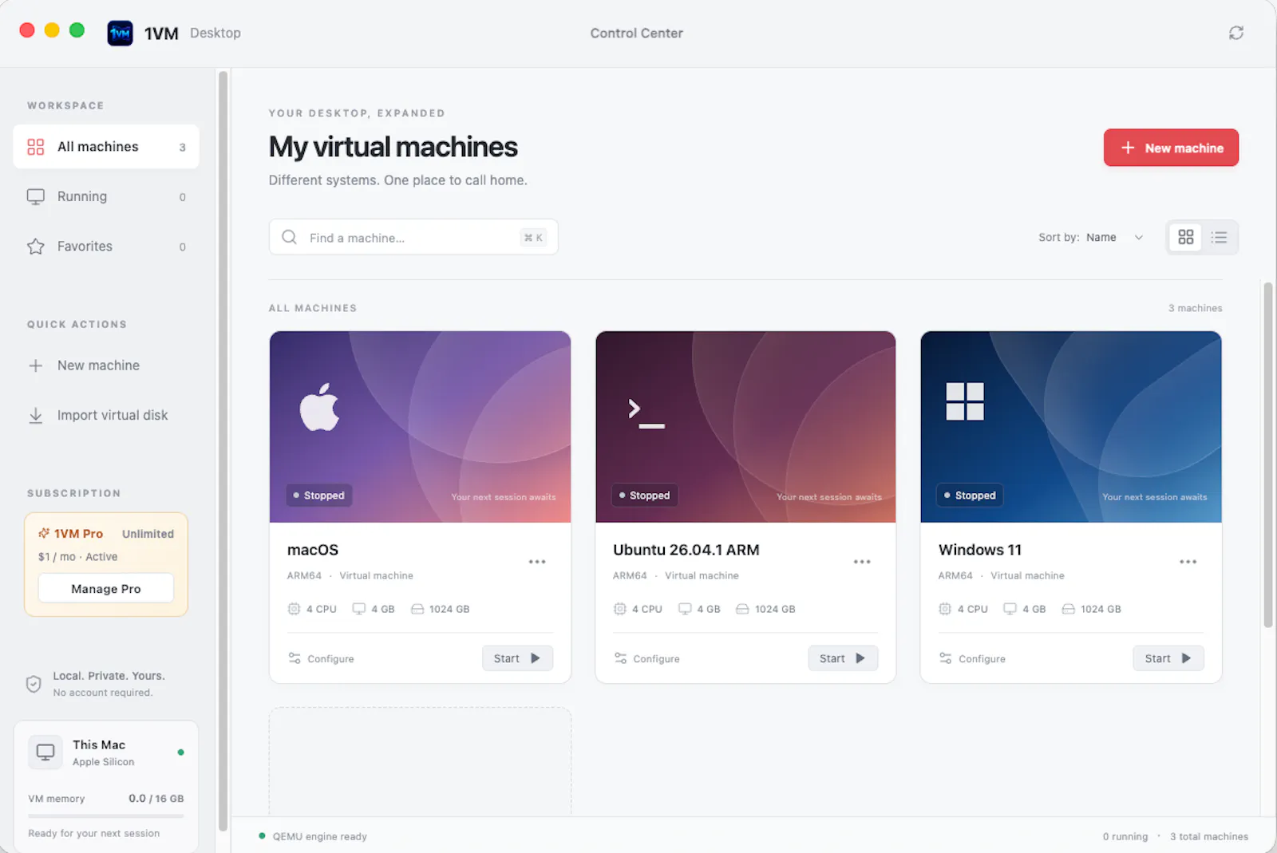1277x853 pixels.
Task: Click Unlimited label in subscription card
Action: [x=148, y=534]
